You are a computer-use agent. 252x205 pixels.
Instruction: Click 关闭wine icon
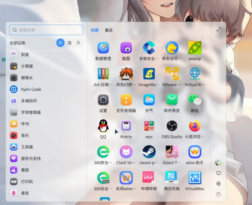tap(126, 178)
